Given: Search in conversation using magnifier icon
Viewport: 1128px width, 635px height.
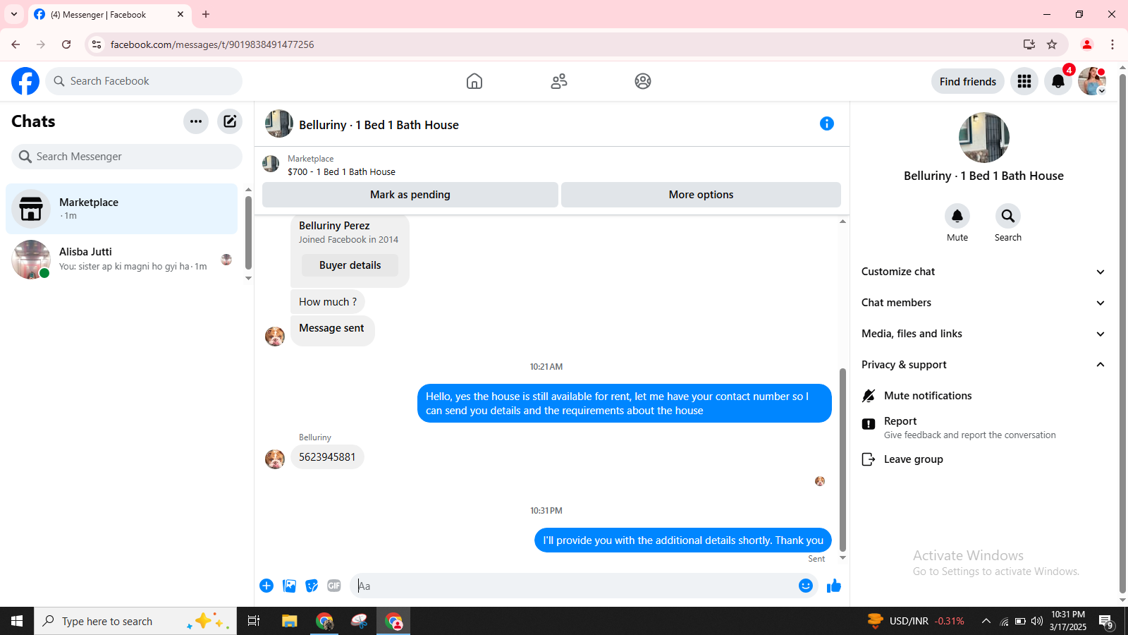Looking at the screenshot, I should pos(1008,216).
